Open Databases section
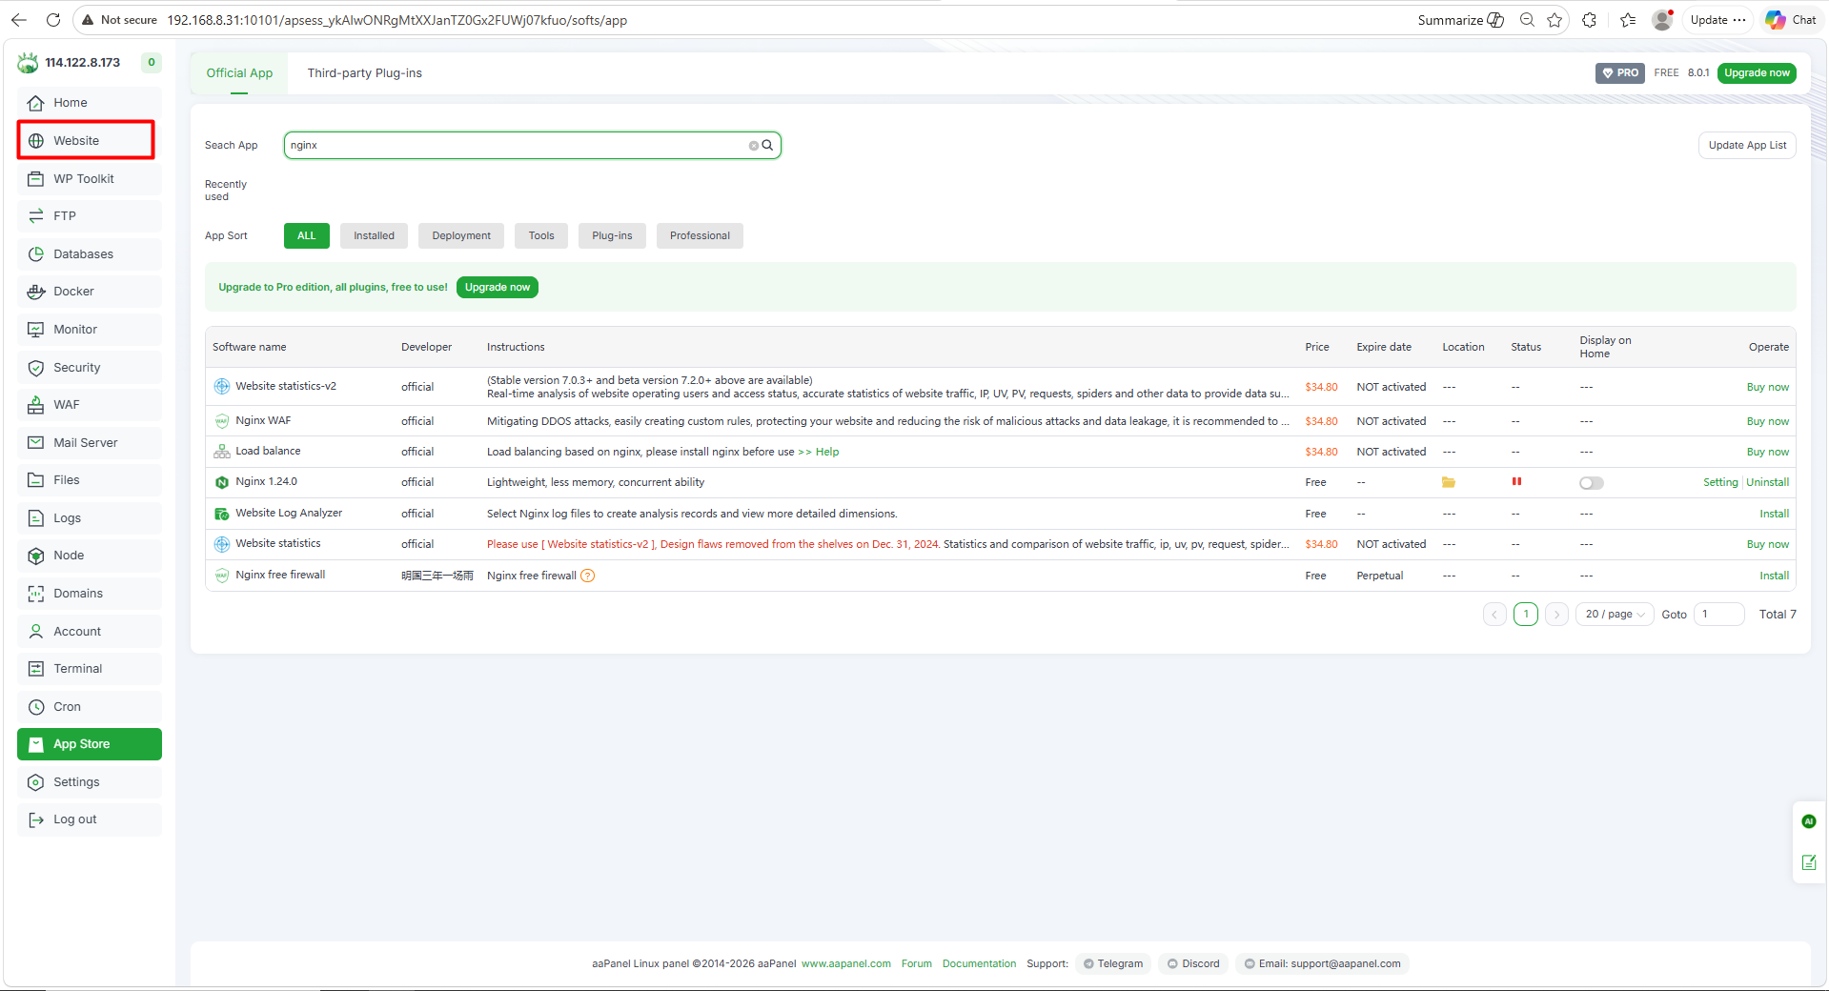 click(x=89, y=254)
